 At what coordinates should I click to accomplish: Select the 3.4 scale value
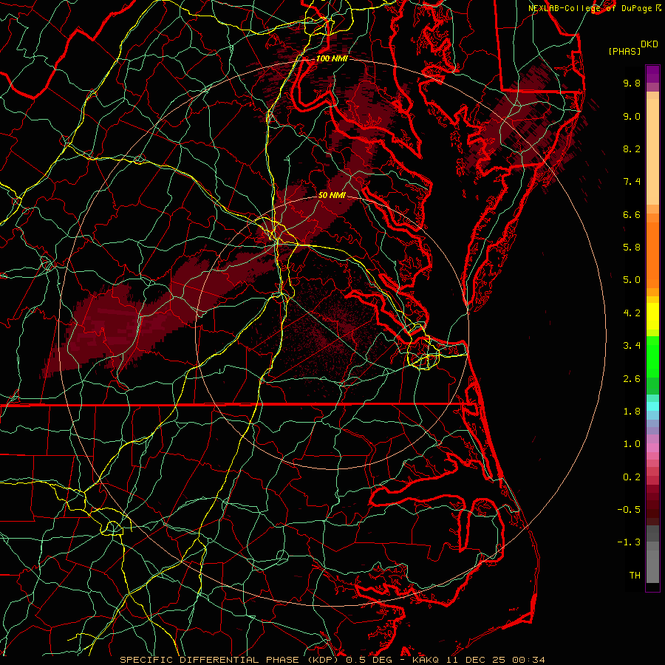632,346
